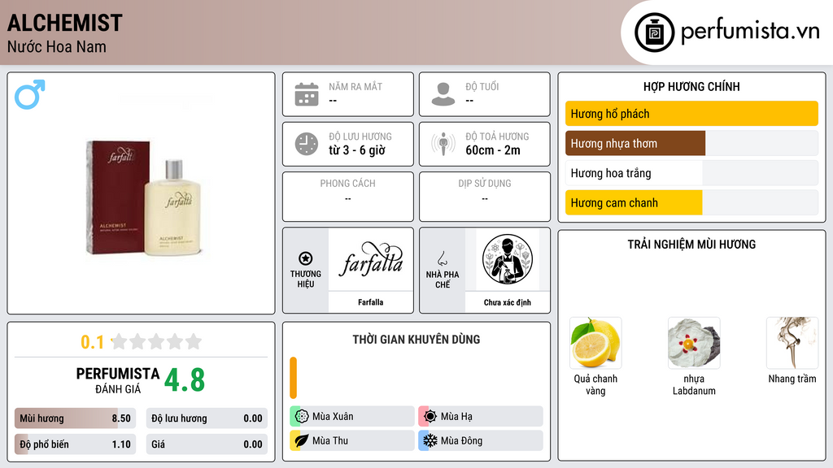The image size is (833, 468).
Task: Click the Thời gian khuyên dùng heading
Action: tap(416, 340)
